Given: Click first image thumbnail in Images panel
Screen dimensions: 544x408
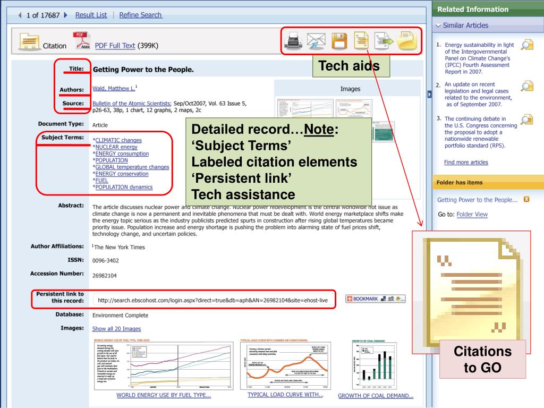Looking at the screenshot, I should point(305,108).
